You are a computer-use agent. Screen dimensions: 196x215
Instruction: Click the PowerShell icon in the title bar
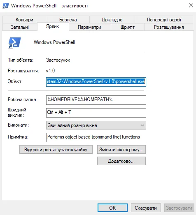tap(6, 6)
